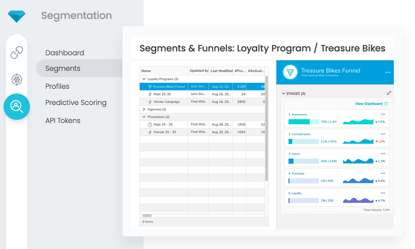Screen dimensions: 415x249
Task: Click the Intent stage progress bar
Action: 303,161
